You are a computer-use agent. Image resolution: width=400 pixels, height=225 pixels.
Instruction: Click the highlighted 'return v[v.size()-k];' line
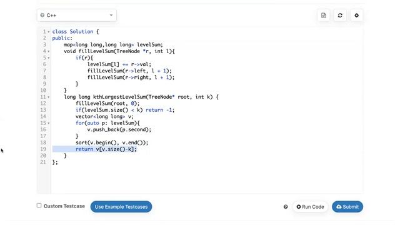point(106,149)
